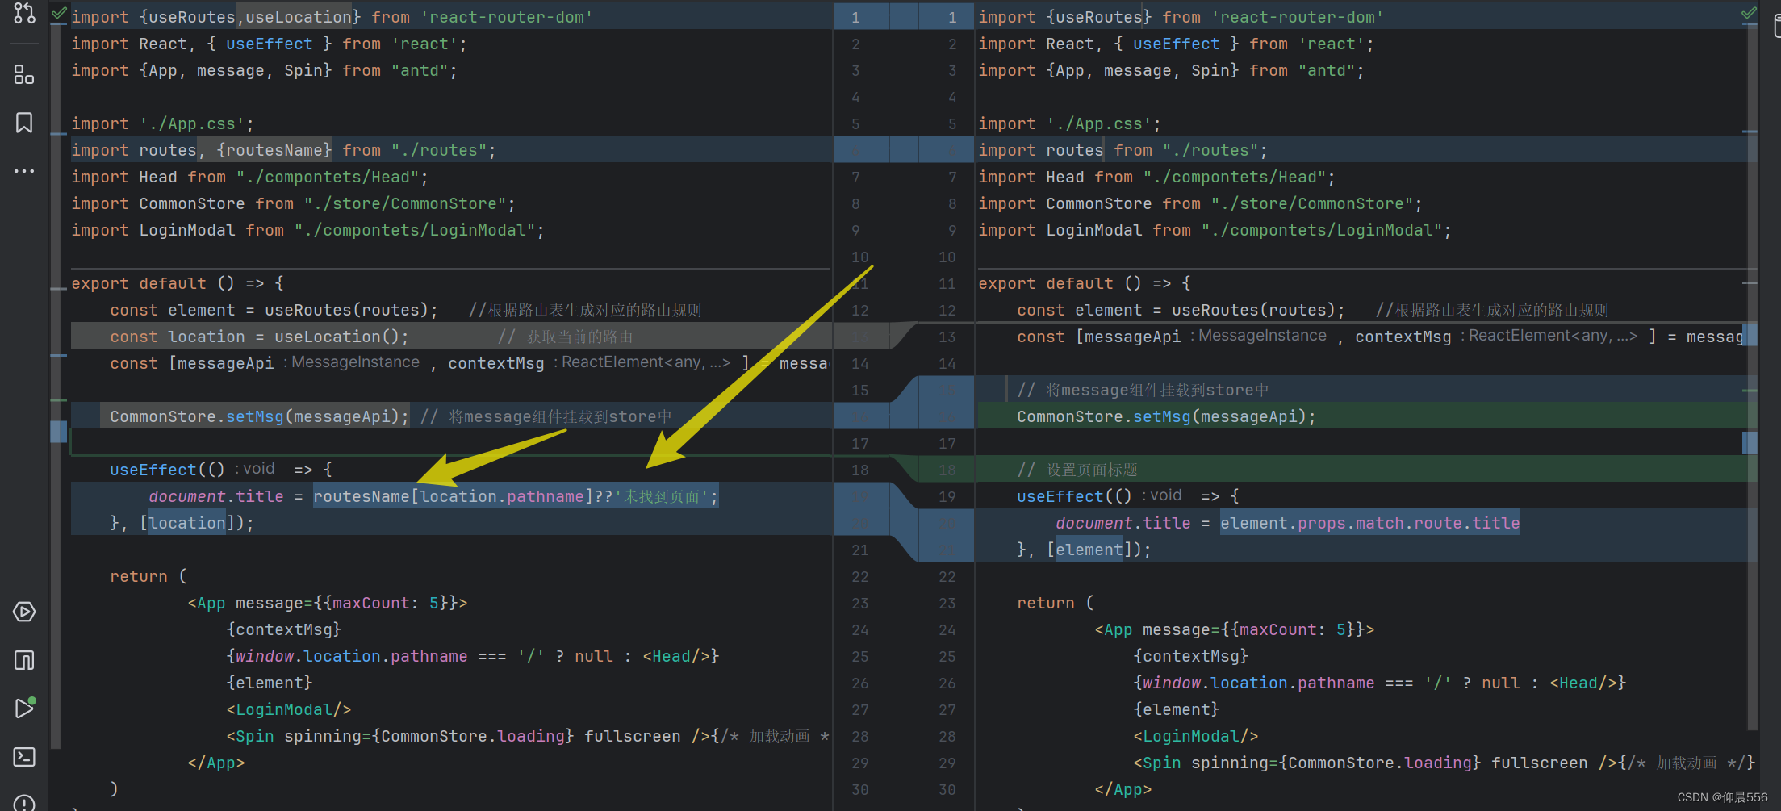Screen dimensions: 1781x811
Task: Click right gutter line number 13
Action: (x=947, y=337)
